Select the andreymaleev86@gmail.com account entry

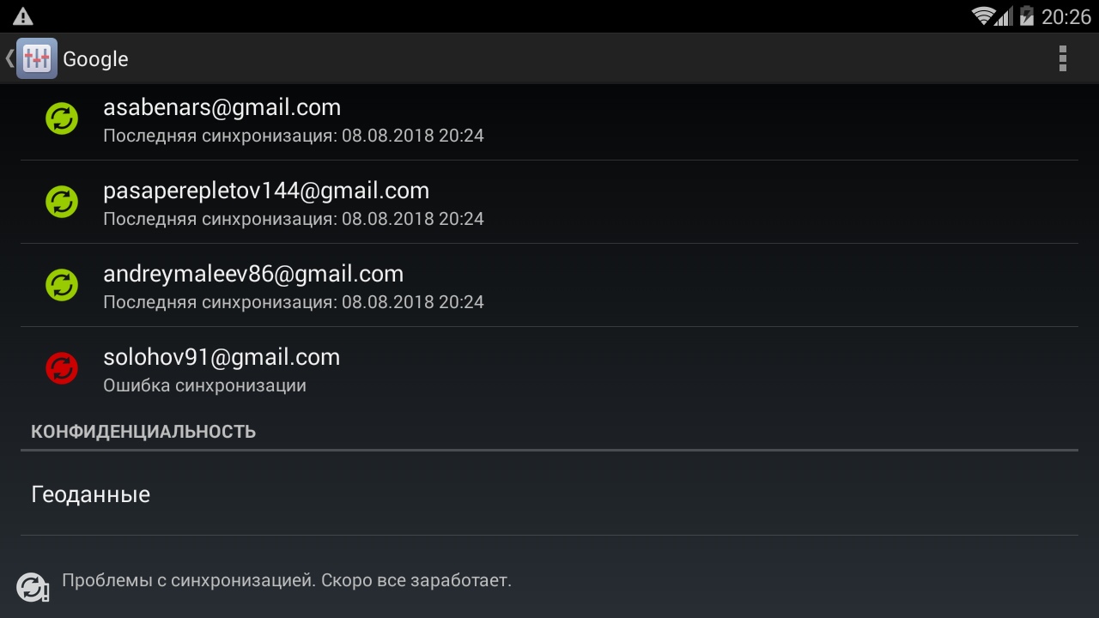click(549, 285)
